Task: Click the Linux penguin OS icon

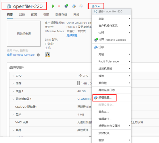Action: [x=47, y=55]
